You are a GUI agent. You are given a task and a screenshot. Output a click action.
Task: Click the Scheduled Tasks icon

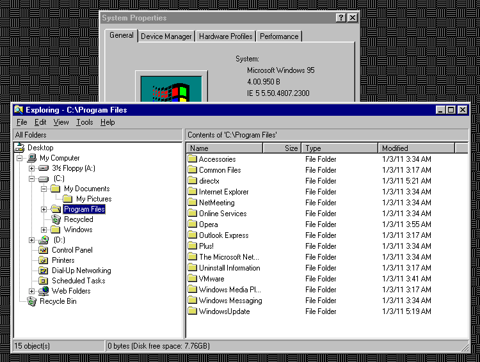click(x=44, y=281)
